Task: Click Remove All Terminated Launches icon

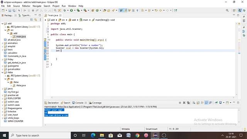Action: pyautogui.click(x=188, y=103)
